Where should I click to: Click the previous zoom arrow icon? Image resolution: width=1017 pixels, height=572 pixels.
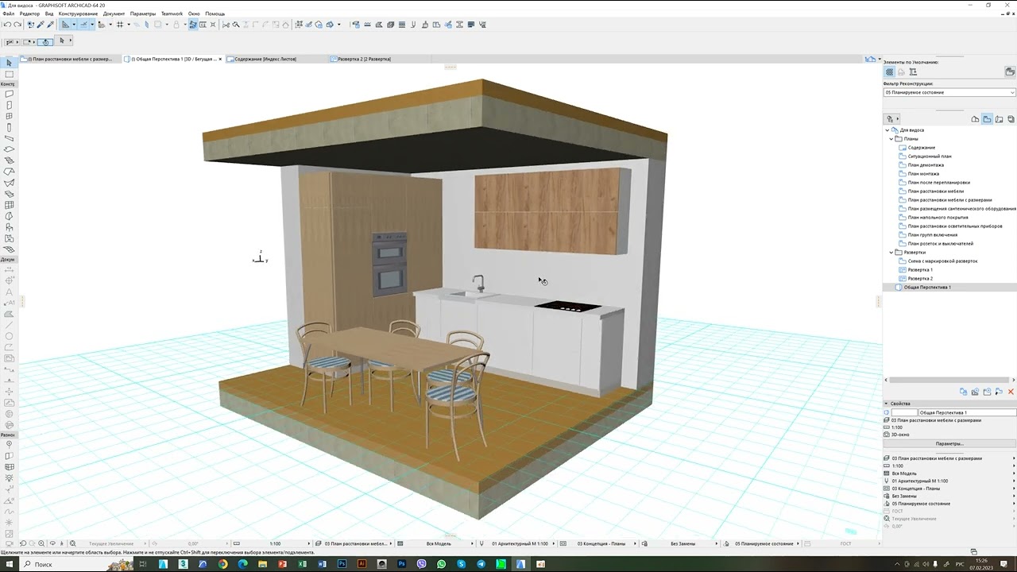coord(23,543)
